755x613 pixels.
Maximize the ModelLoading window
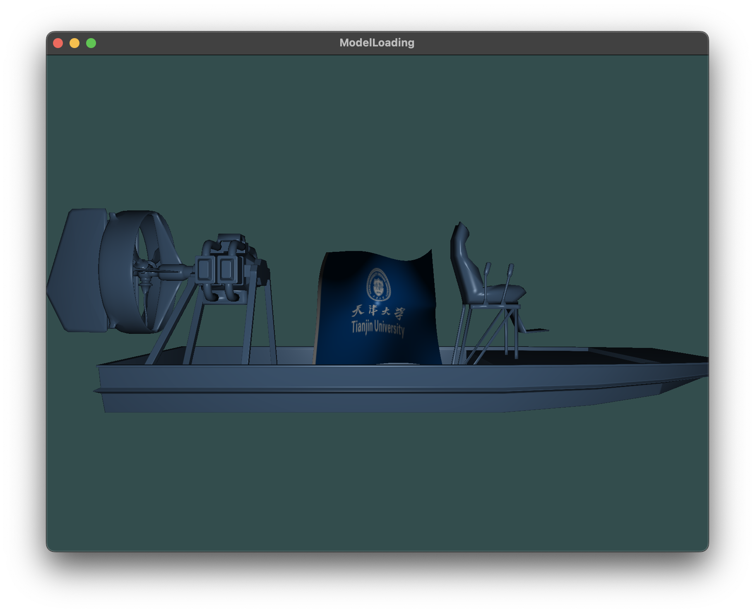[x=91, y=43]
